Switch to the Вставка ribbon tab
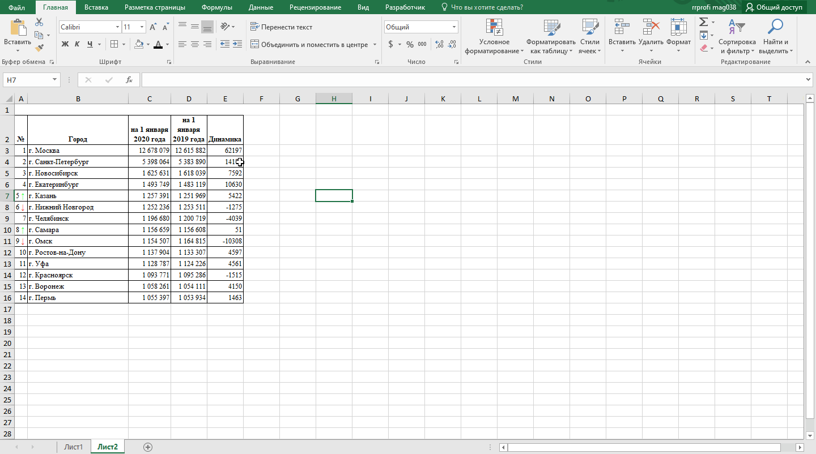The height and width of the screenshot is (454, 816). point(96,7)
